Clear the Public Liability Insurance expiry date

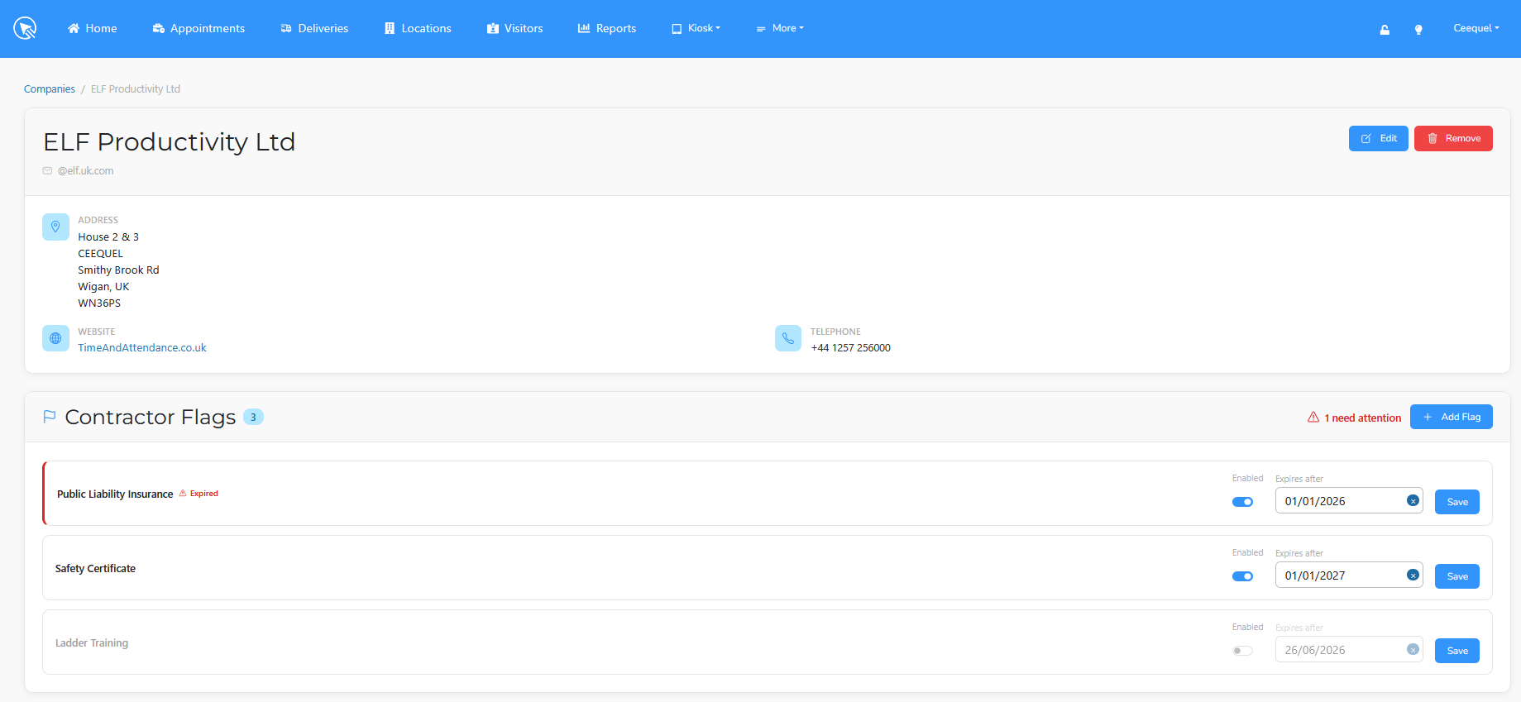tap(1413, 501)
